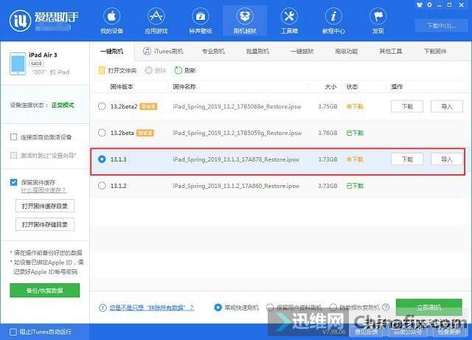Viewport: 472px width, 340px height.
Task: Open 应用游戏 apps and games section
Action: click(x=156, y=21)
